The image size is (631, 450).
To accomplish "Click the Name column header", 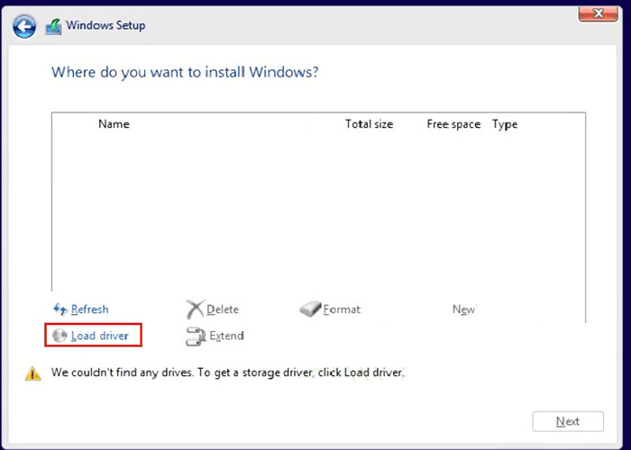I will 114,124.
